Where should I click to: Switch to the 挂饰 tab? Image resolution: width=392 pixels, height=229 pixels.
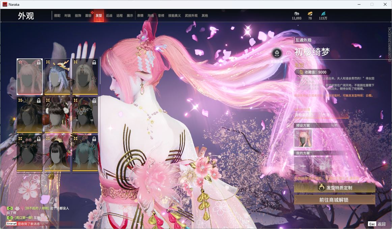coord(78,15)
